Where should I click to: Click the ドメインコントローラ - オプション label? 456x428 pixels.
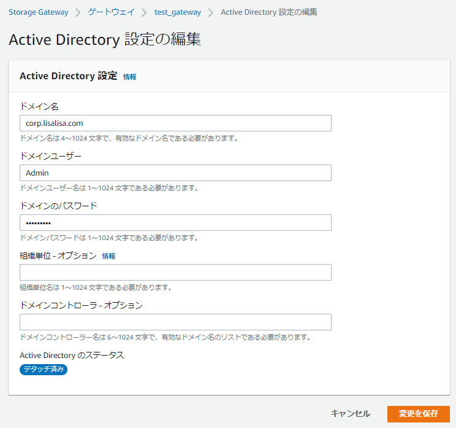[x=81, y=305]
